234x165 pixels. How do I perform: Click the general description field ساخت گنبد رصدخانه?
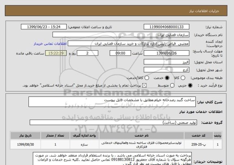pyautogui.click(x=112, y=102)
